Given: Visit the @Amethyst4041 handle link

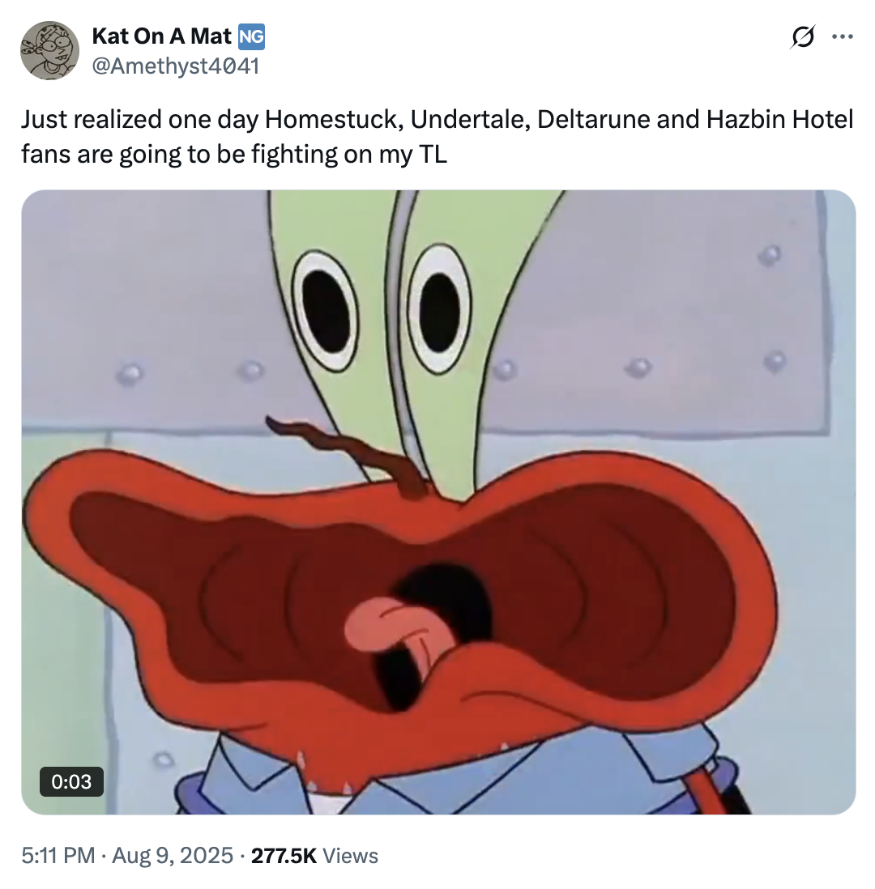Looking at the screenshot, I should click(x=175, y=66).
